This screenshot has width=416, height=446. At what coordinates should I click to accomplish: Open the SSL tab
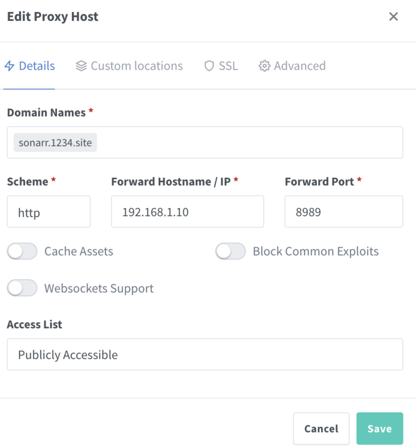221,65
